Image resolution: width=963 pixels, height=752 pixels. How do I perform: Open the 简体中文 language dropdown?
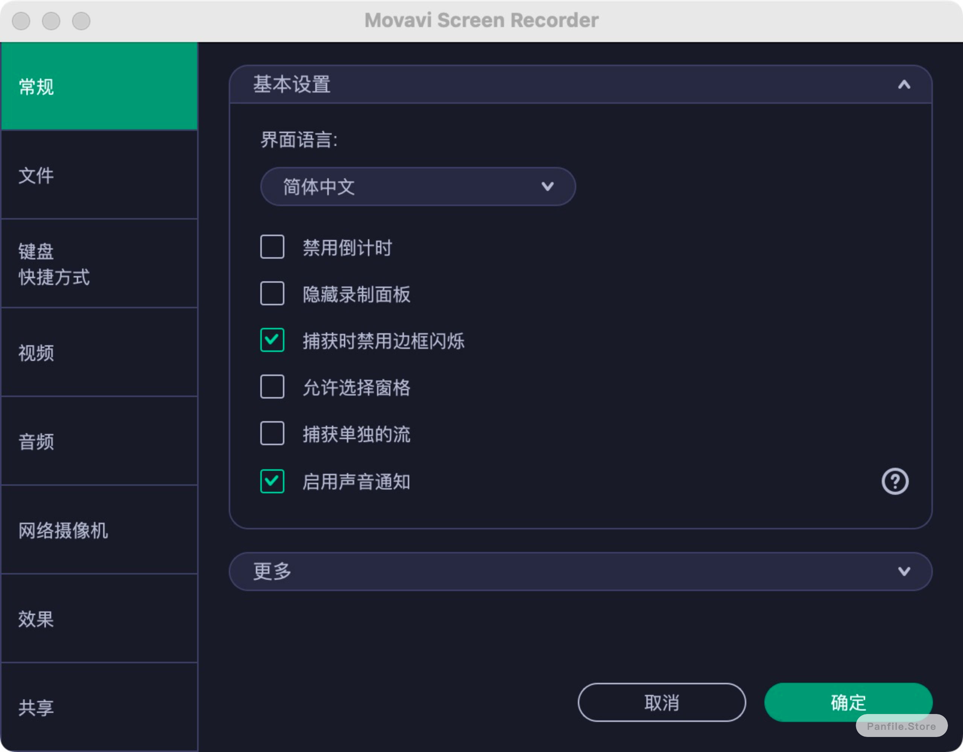coord(418,186)
